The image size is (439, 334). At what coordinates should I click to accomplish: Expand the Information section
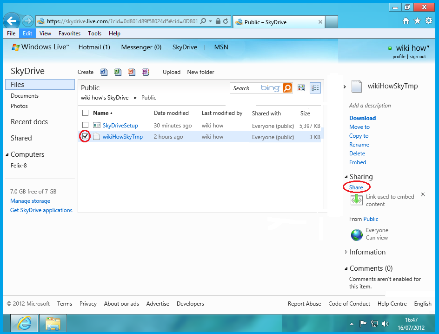click(x=346, y=252)
